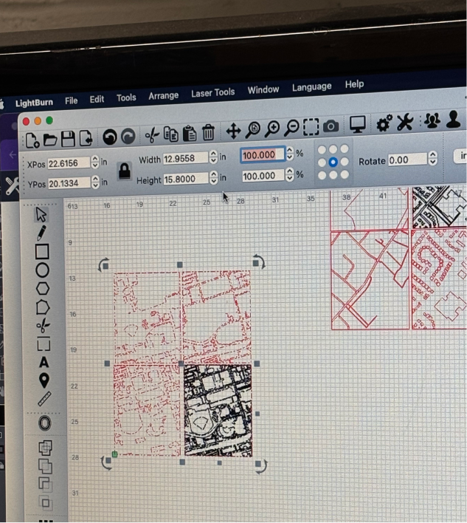Viewport: 467px width, 523px height.
Task: Save the project with the floppy disk icon
Action: (x=68, y=139)
